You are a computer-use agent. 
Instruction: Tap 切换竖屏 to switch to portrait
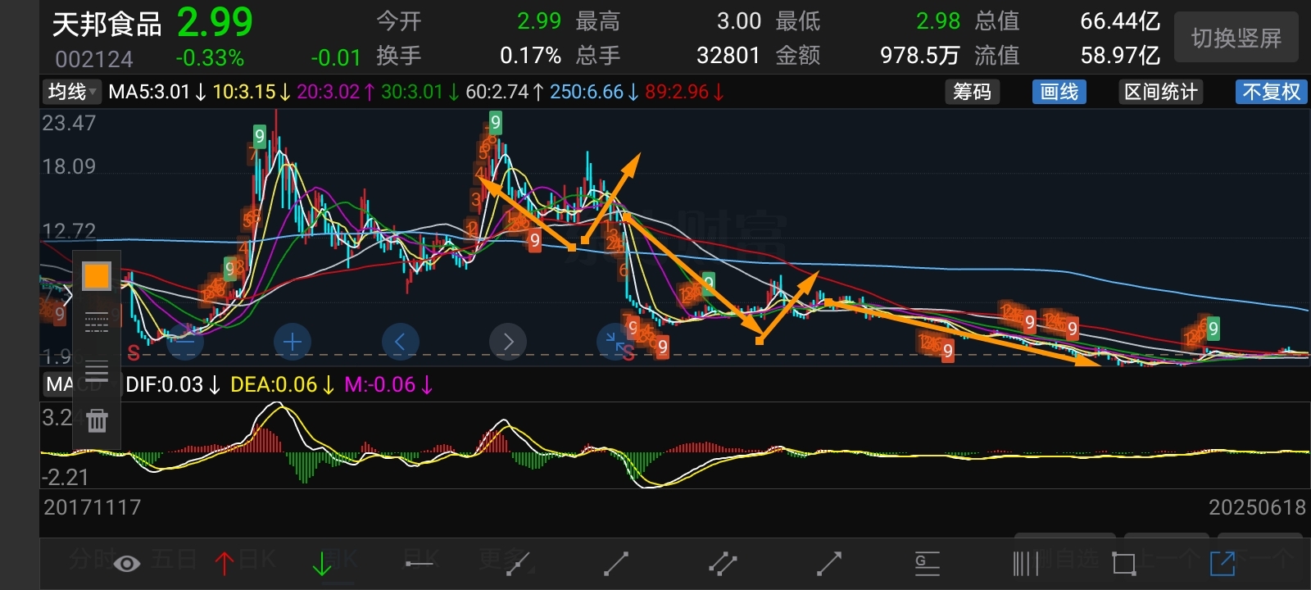pyautogui.click(x=1236, y=38)
